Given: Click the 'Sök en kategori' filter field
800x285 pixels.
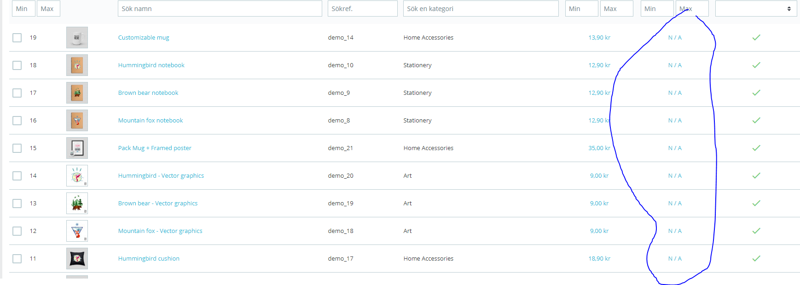Looking at the screenshot, I should pyautogui.click(x=481, y=9).
